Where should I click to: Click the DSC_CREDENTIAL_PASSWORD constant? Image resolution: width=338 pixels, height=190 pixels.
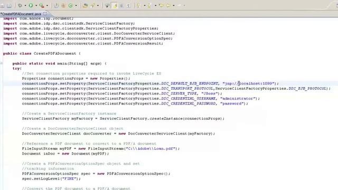pyautogui.click(x=188, y=103)
